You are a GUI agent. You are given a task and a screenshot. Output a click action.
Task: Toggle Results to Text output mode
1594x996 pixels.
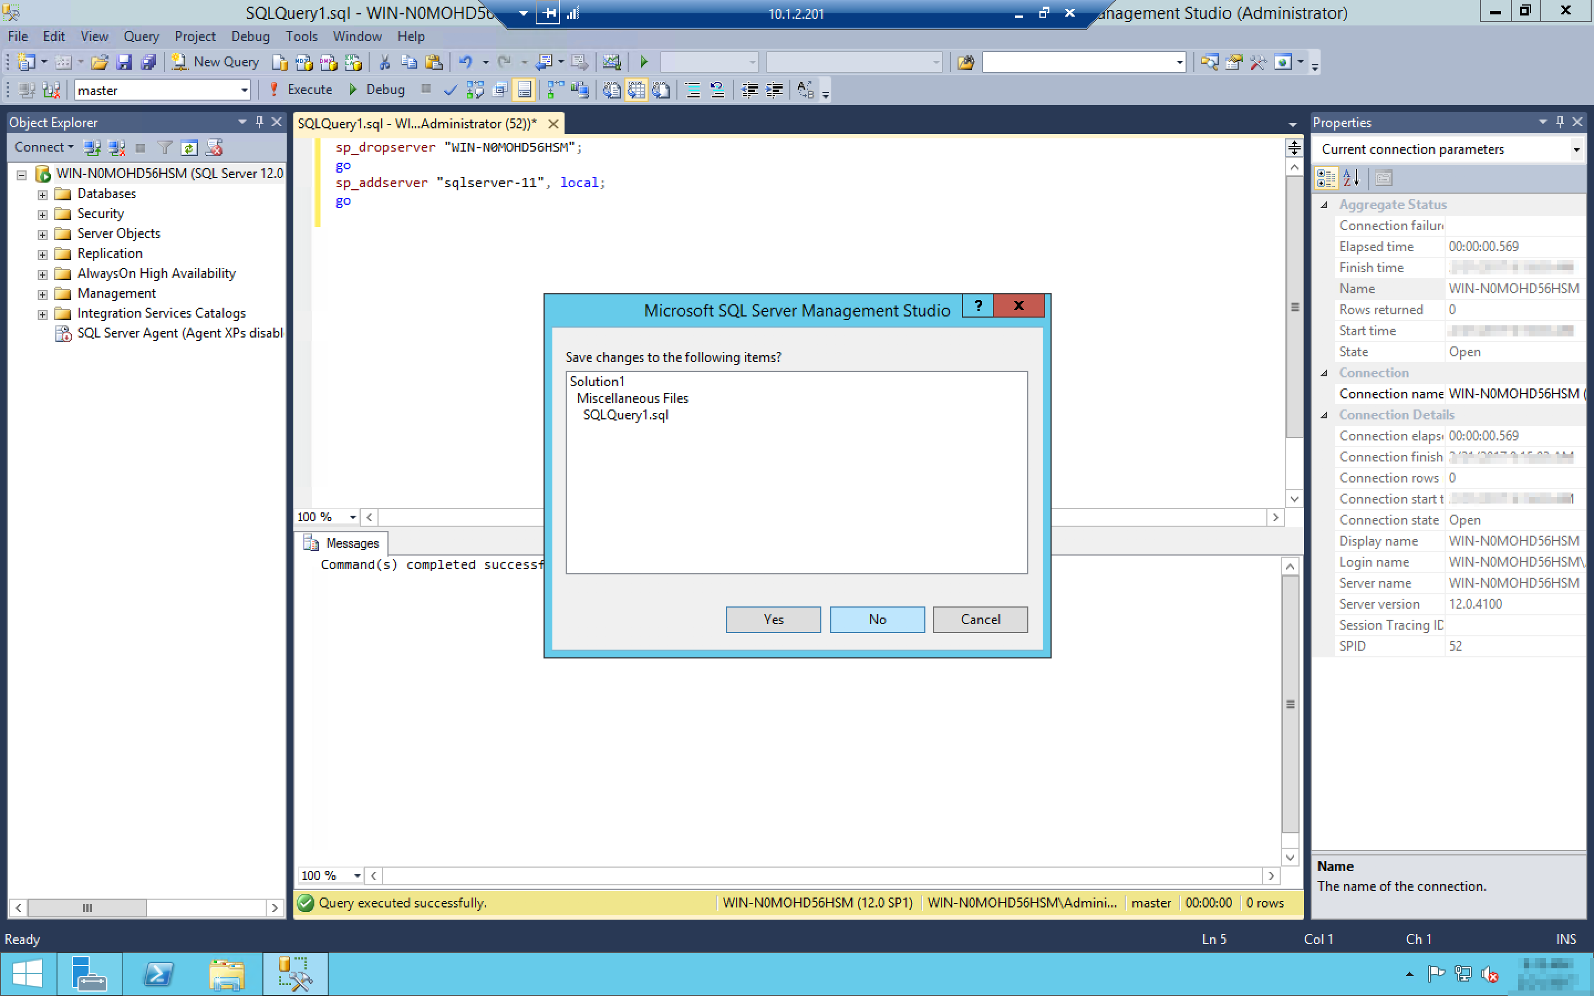point(611,90)
